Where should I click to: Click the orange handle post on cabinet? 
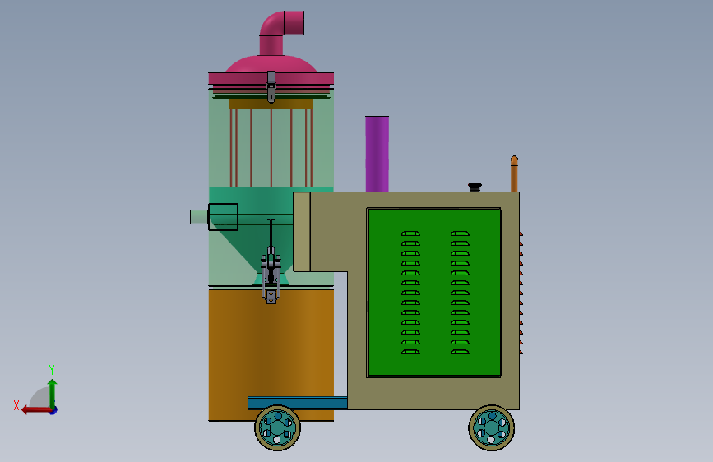tap(514, 173)
